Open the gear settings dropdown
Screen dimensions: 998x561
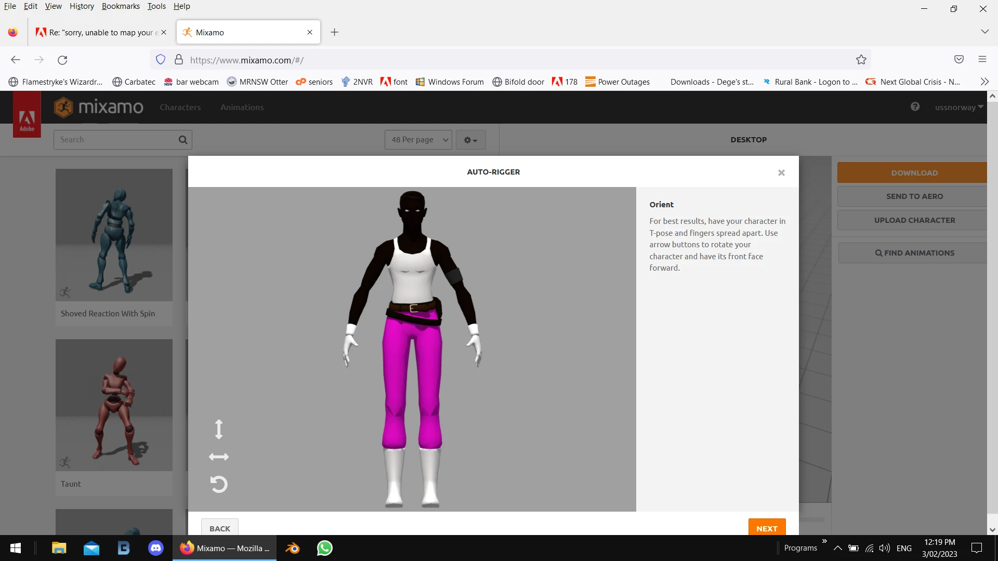tap(470, 140)
